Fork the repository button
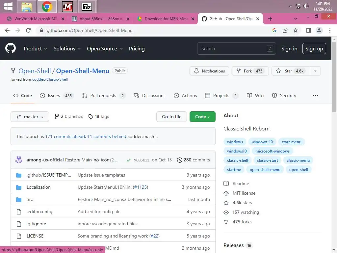The image size is (337, 253). (250, 71)
